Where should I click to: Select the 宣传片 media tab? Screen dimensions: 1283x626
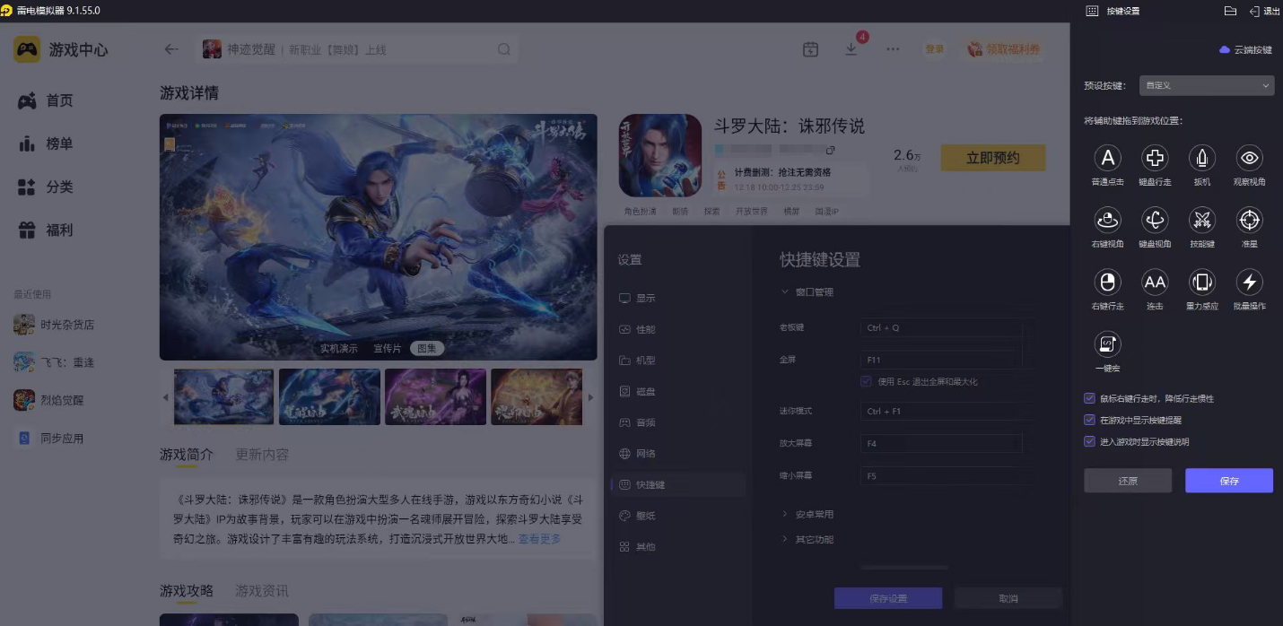(x=388, y=348)
